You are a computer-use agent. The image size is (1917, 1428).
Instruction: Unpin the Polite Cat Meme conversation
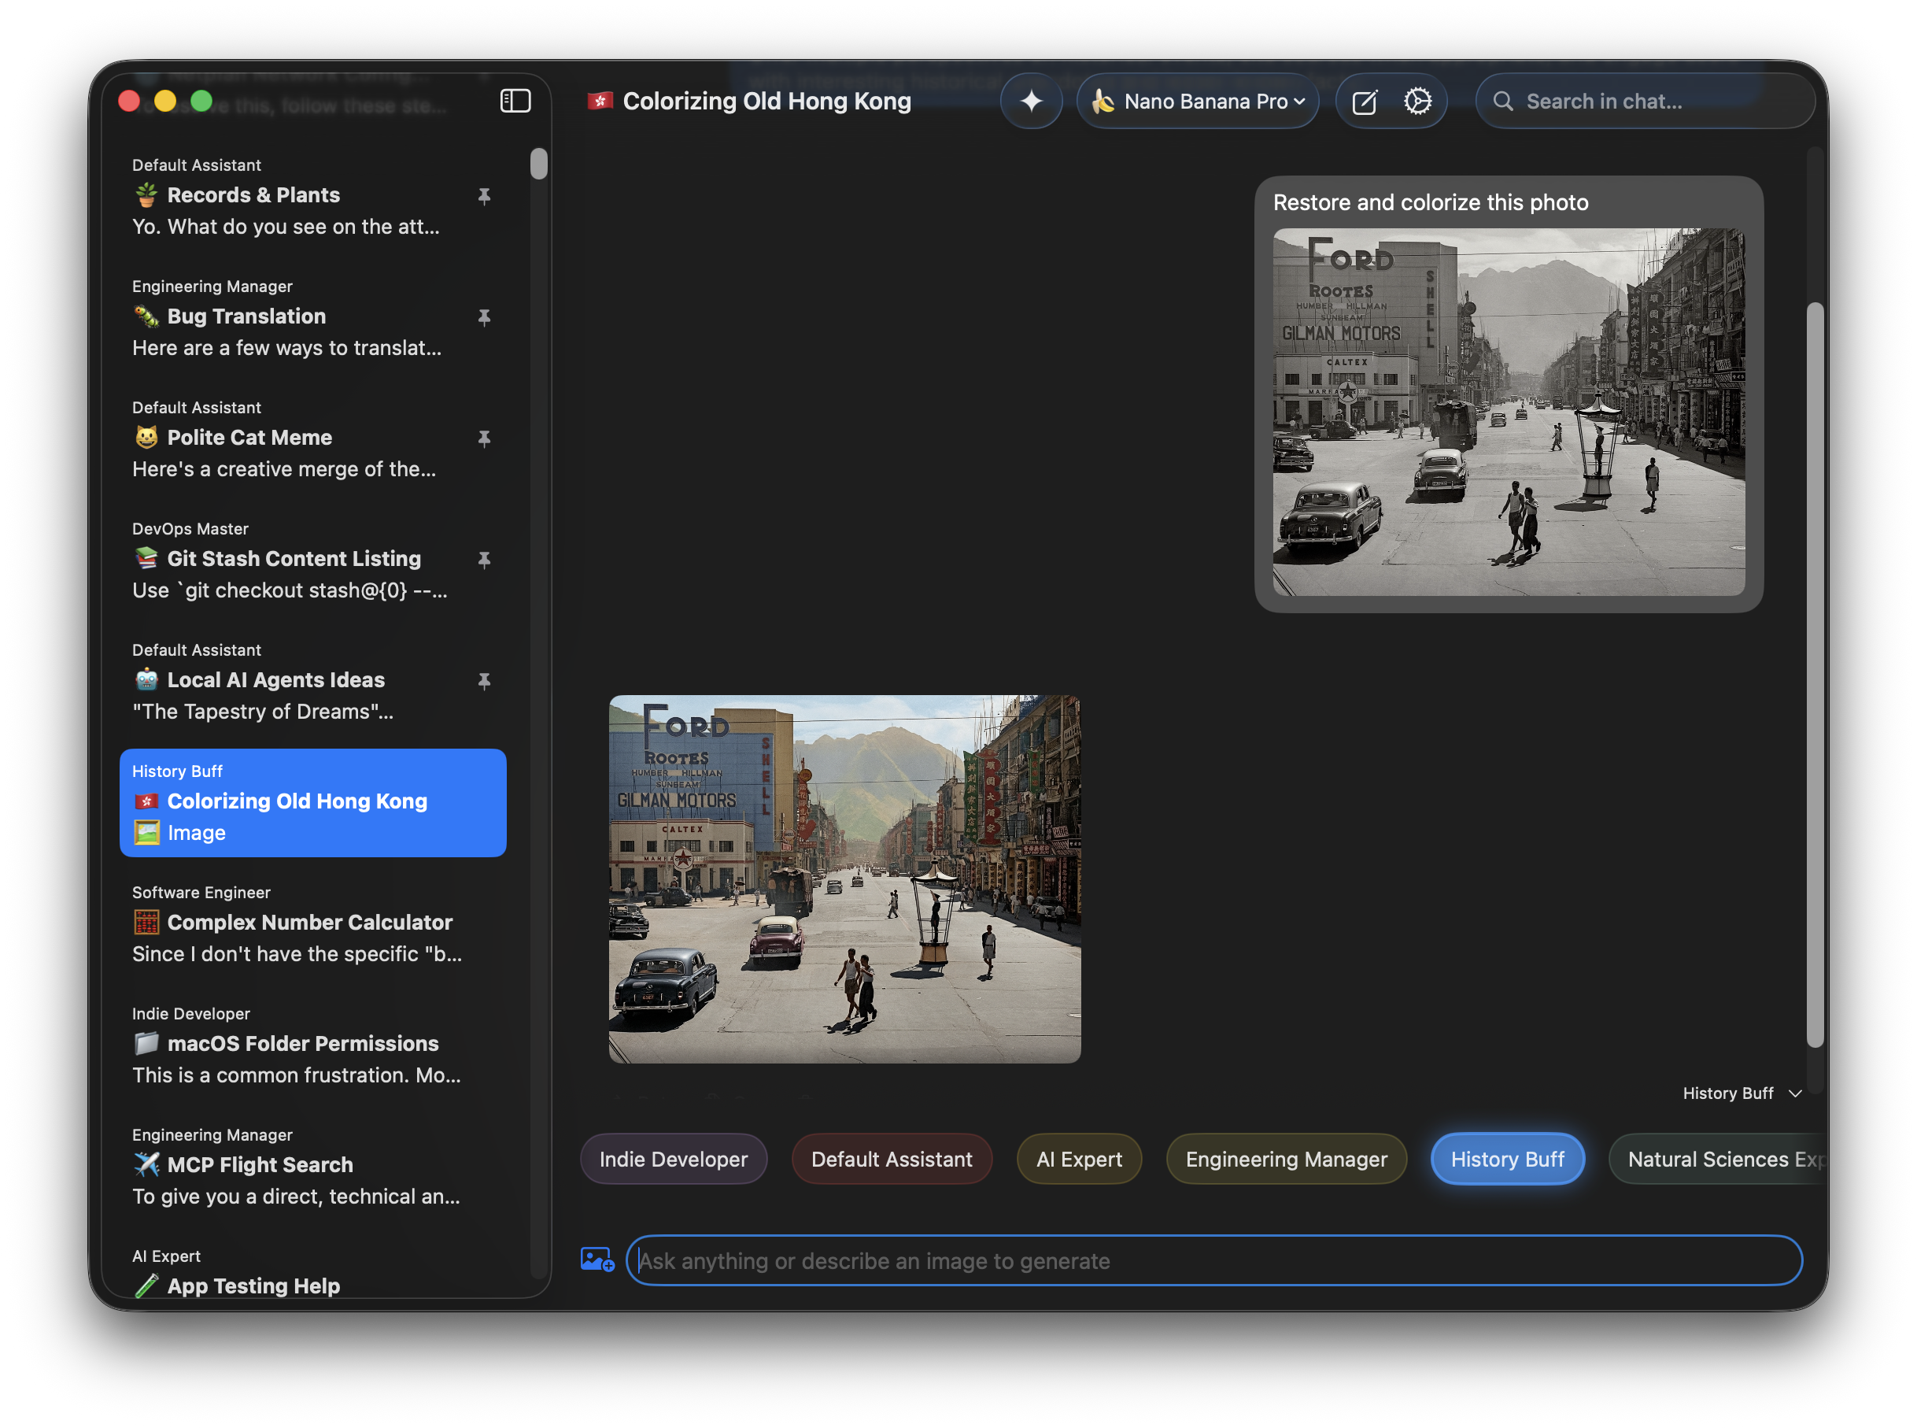coord(484,438)
